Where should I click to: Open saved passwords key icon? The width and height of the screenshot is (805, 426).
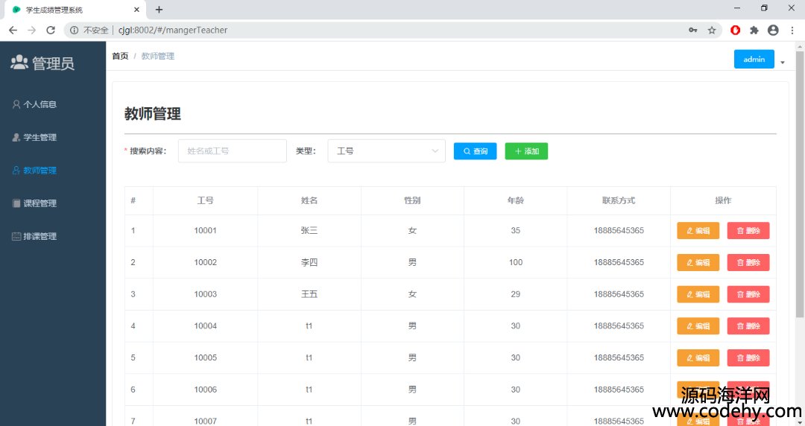point(692,31)
